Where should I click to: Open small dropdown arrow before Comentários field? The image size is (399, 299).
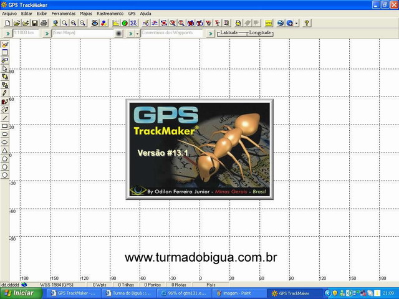[137, 33]
